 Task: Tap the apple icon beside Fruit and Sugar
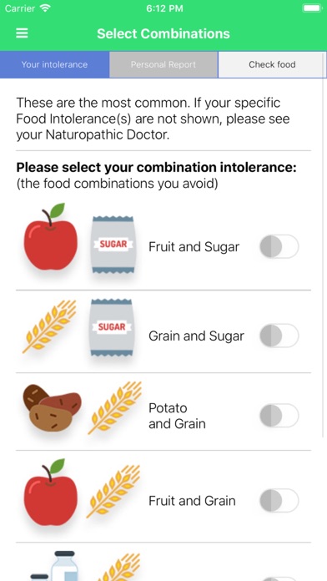point(51,237)
